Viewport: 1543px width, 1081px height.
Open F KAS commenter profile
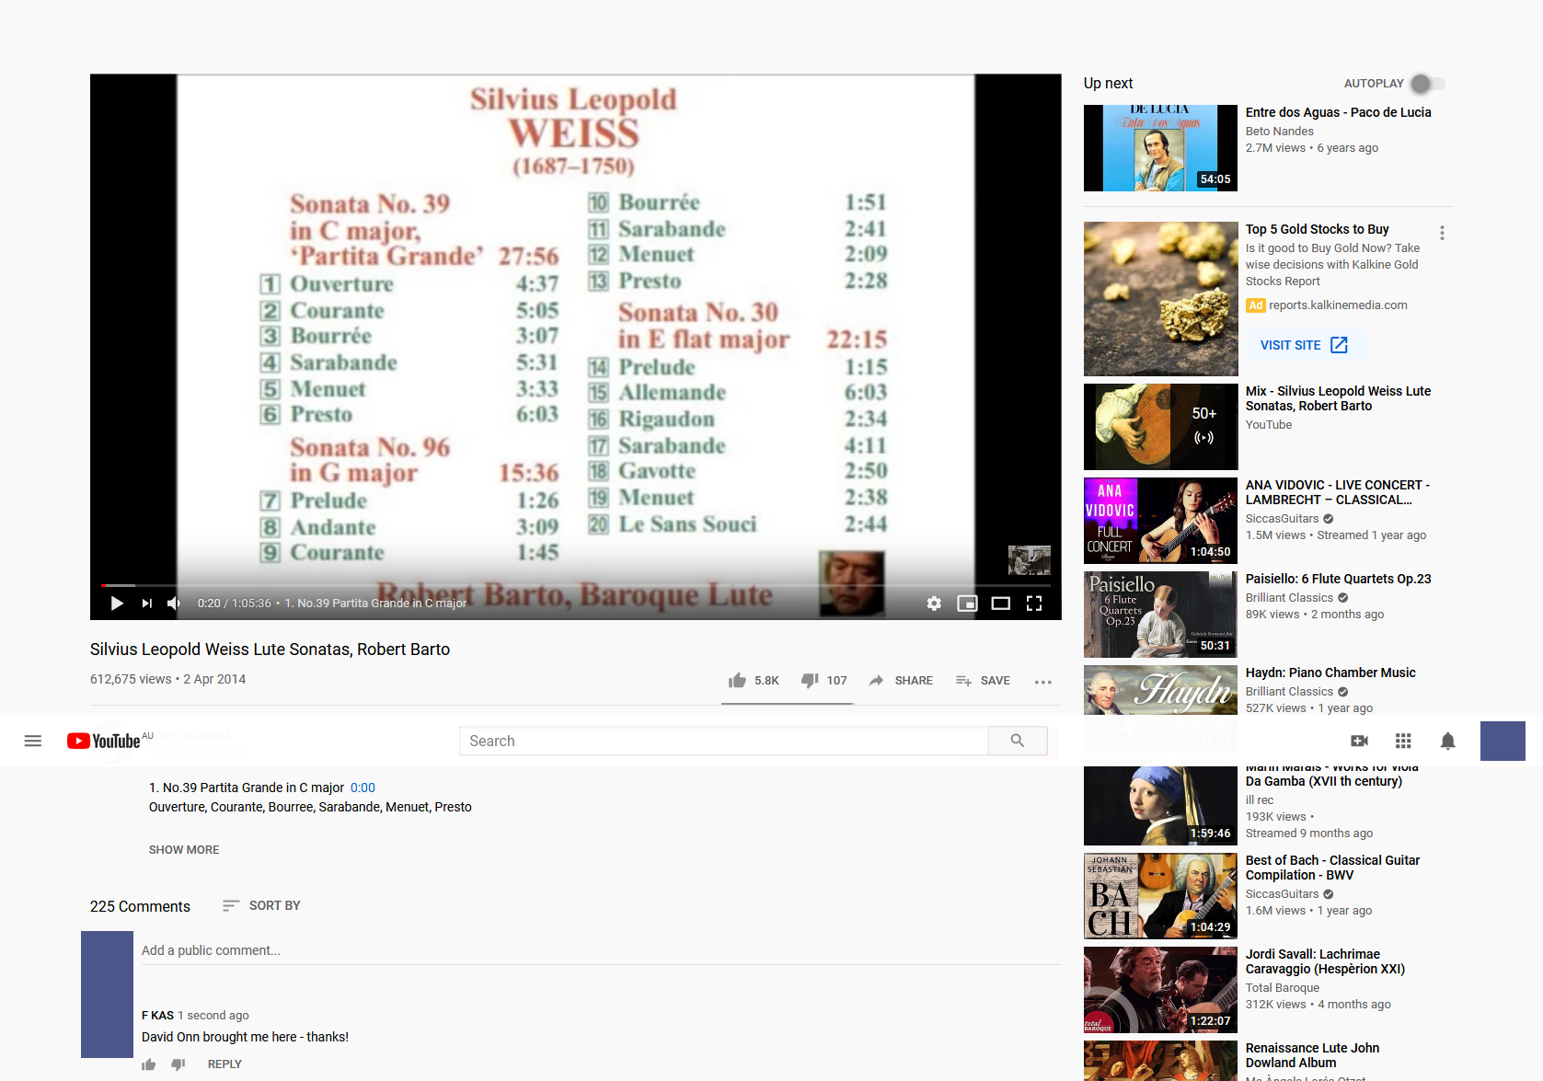[157, 1016]
